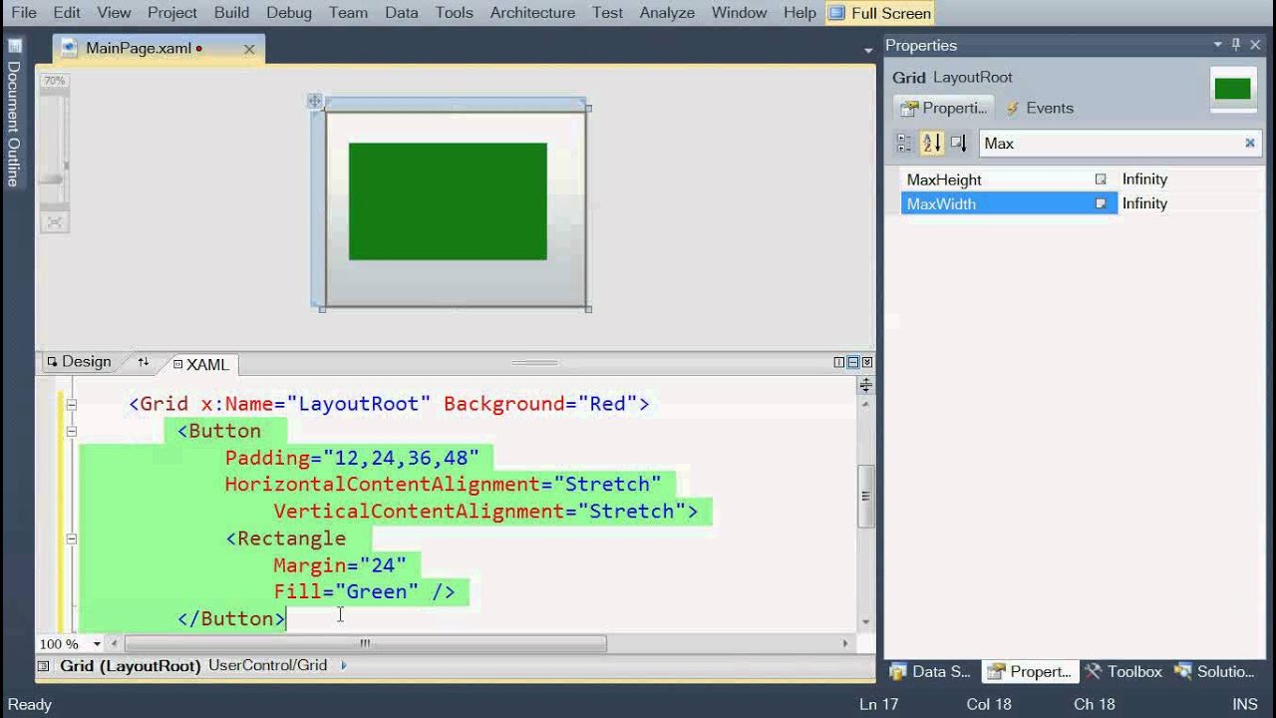Open the Toolbox panel tab
The image size is (1276, 718).
click(1124, 671)
